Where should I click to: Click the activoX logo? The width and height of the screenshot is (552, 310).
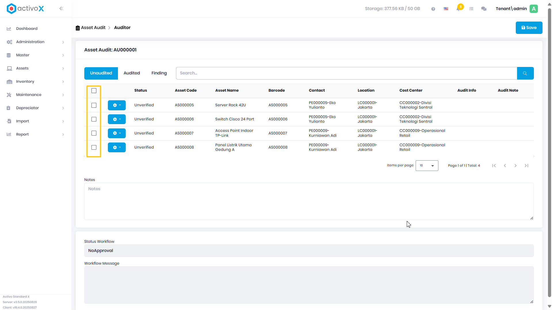25,9
